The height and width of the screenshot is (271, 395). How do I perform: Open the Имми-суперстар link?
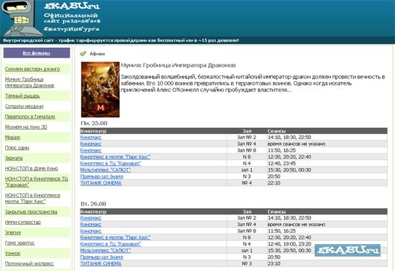pos(22,222)
